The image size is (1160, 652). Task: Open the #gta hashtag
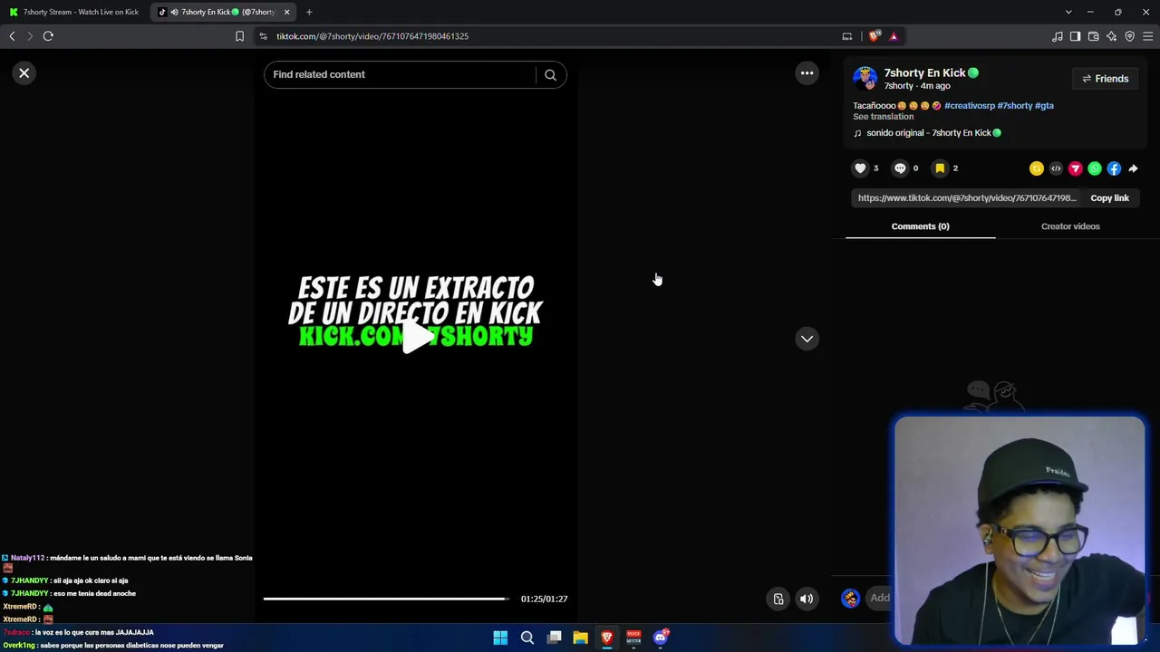coord(1044,106)
